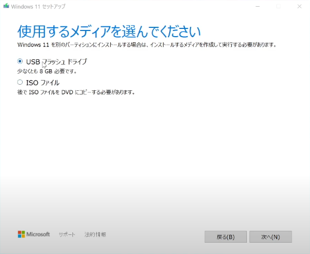Go back with the 戻る(B) button

coord(226,236)
